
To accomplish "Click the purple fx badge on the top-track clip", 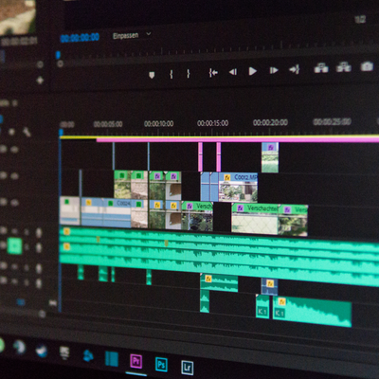I will pyautogui.click(x=271, y=148).
